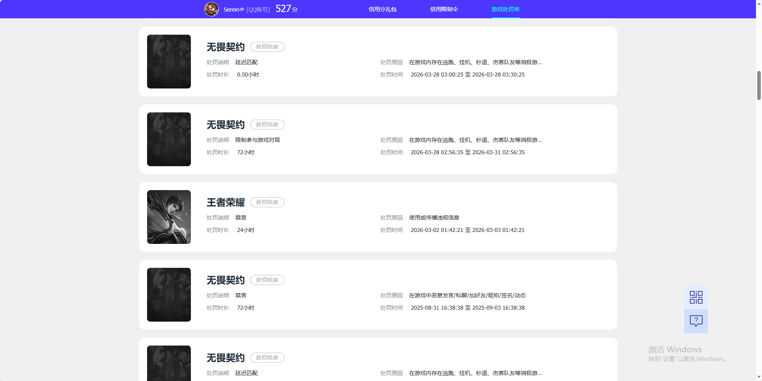Click the 王者荣耀 hero thumbnail
Image resolution: width=762 pixels, height=381 pixels.
(x=169, y=217)
